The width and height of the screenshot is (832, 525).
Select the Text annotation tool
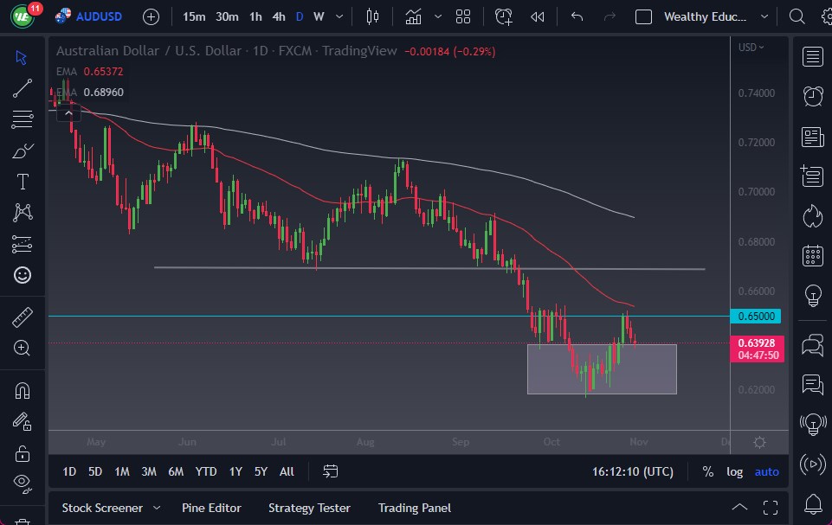click(22, 181)
